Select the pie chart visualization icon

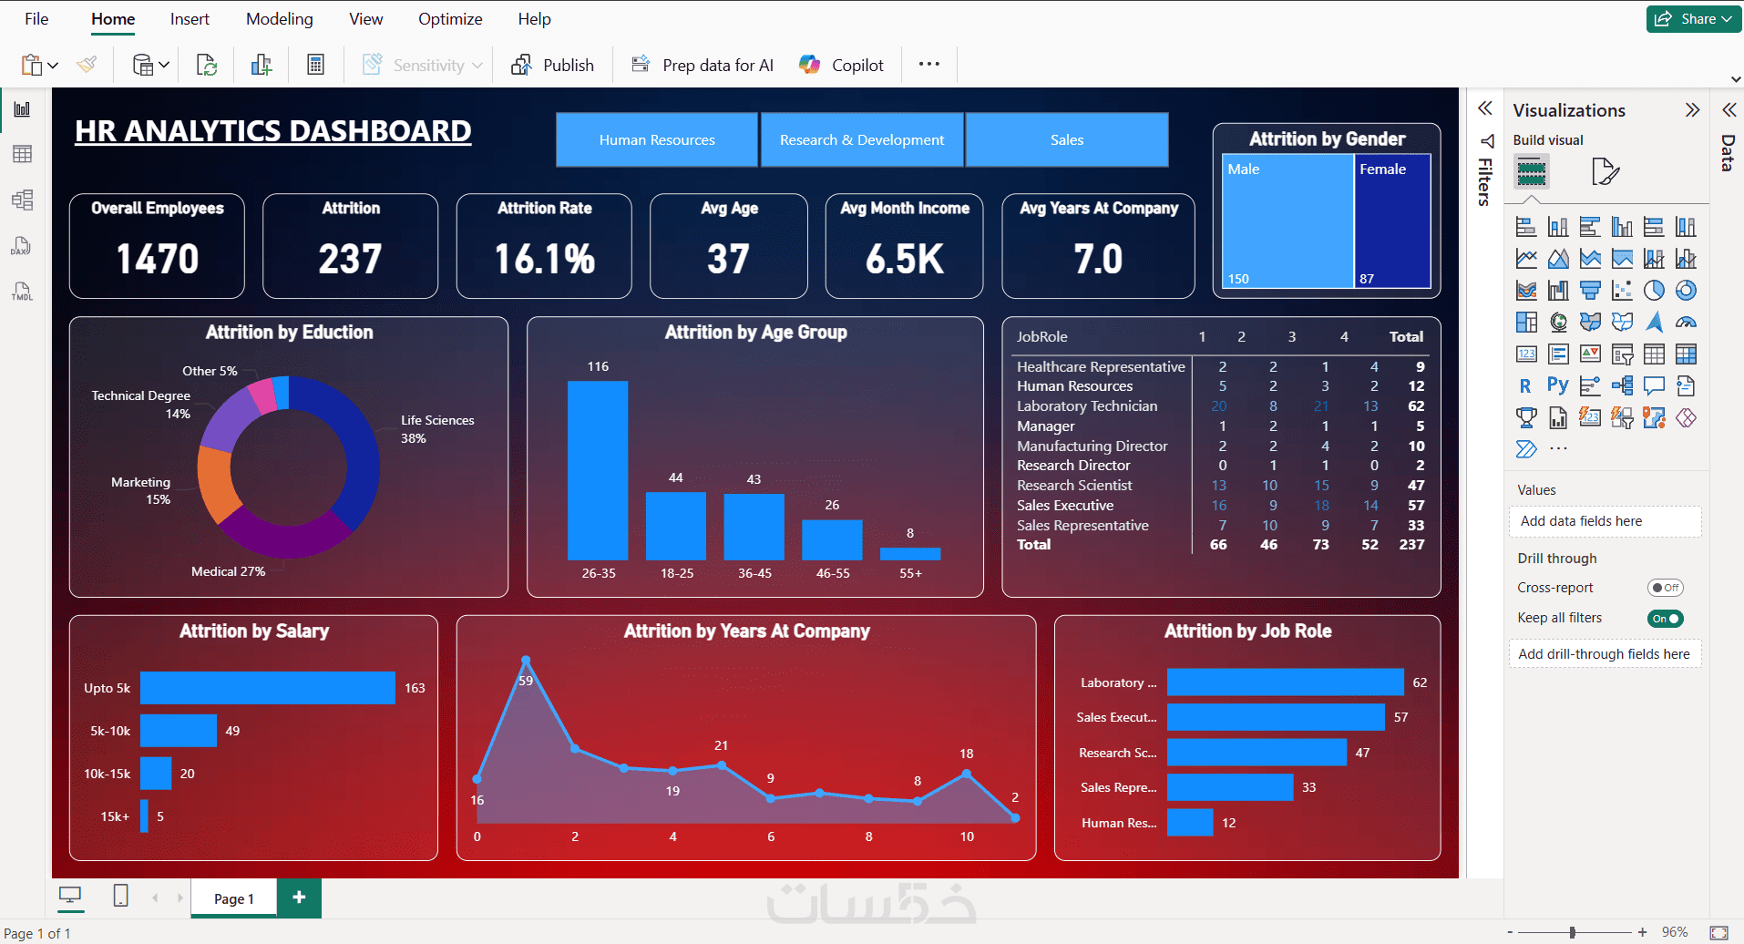[1654, 291]
